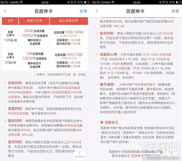Tap the 1000分钟全国通话 plan text
The height and width of the screenshot is (161, 182).
(x=35, y=36)
